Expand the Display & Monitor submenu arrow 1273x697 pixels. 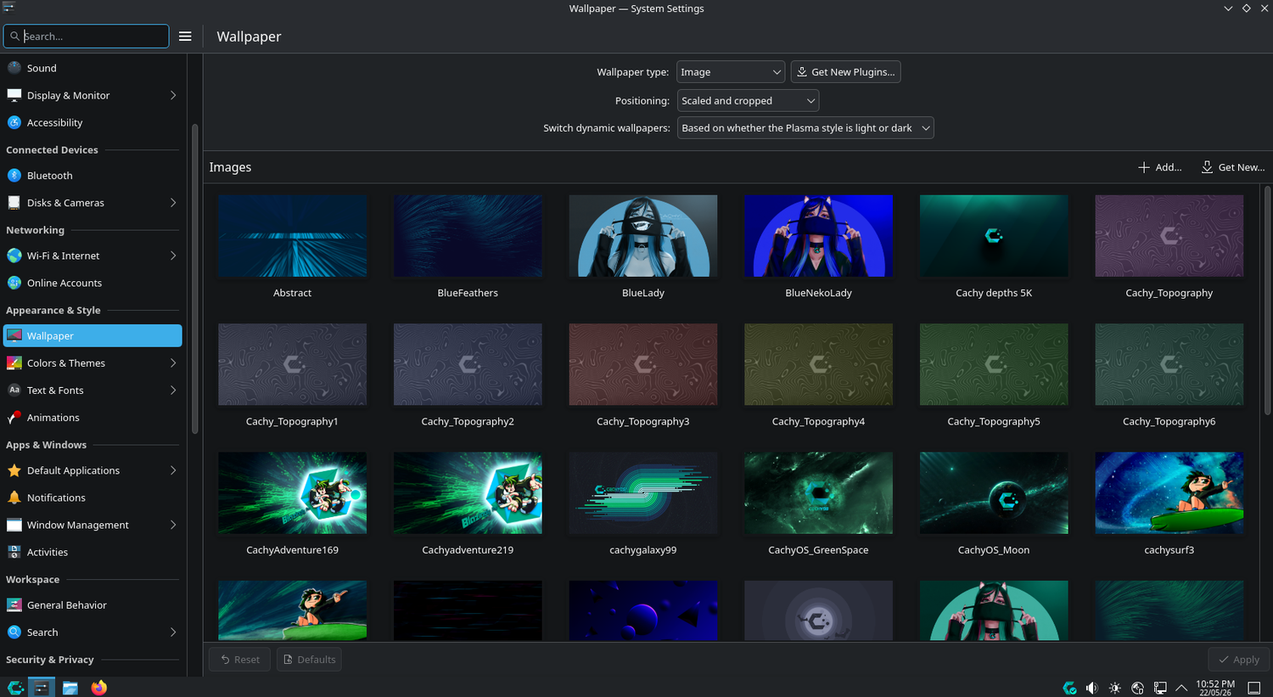coord(173,95)
